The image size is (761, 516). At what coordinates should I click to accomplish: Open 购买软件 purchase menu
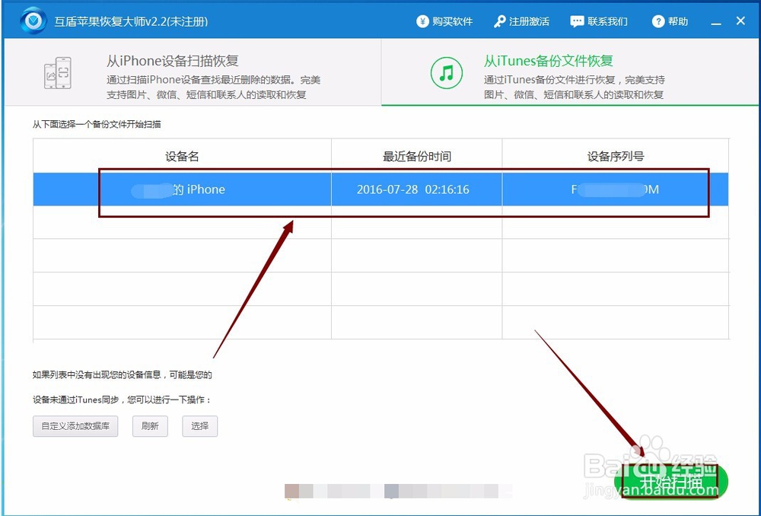click(x=444, y=22)
